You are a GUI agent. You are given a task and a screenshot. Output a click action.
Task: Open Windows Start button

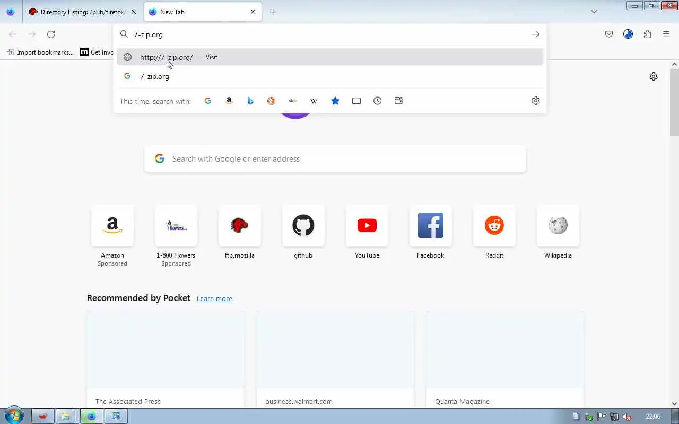point(14,416)
